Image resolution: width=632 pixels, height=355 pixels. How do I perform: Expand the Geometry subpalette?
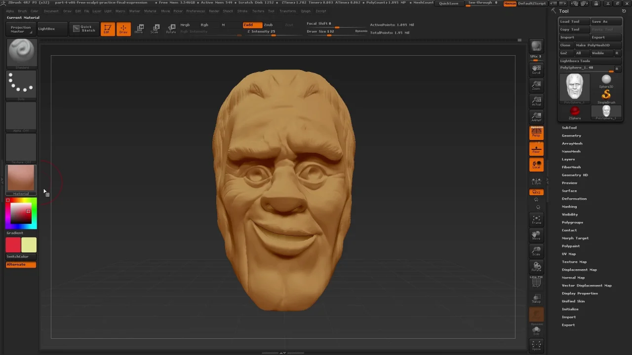(x=571, y=136)
